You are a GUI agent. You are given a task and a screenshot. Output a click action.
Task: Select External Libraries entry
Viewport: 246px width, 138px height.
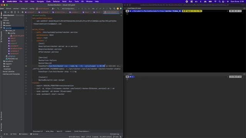[x=8, y=72]
